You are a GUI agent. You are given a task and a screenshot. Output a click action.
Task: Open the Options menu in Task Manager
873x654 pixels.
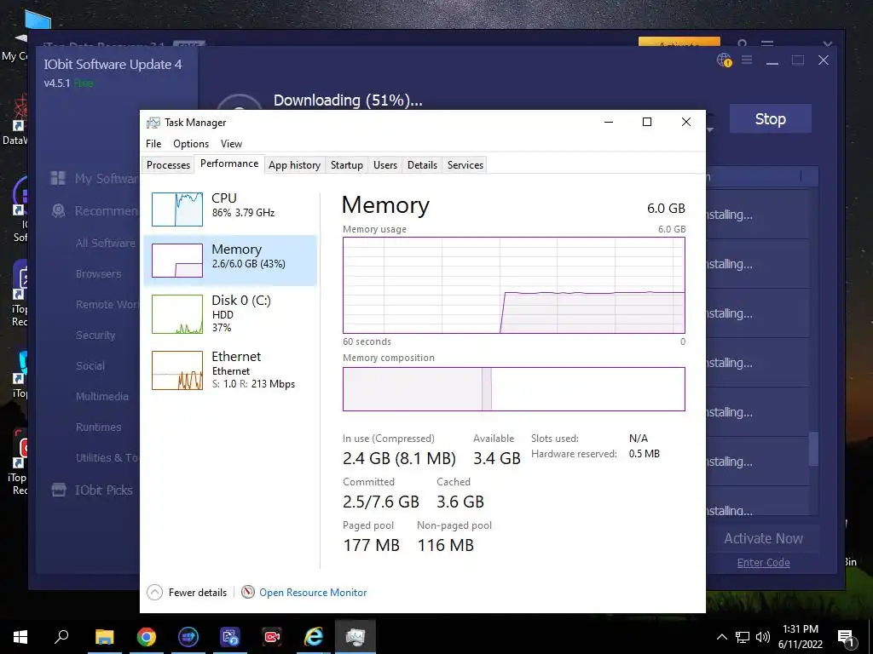point(191,143)
